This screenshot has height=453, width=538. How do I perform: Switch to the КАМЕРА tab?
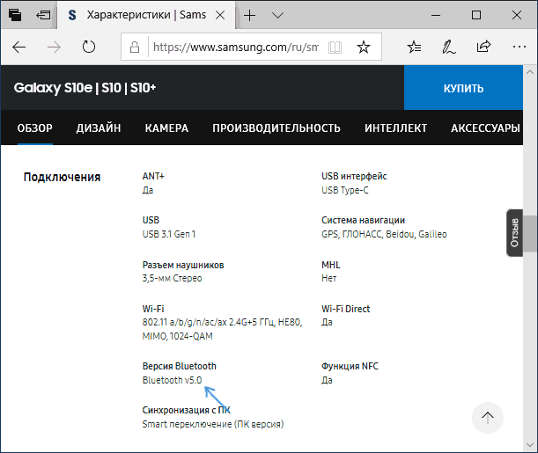point(166,128)
